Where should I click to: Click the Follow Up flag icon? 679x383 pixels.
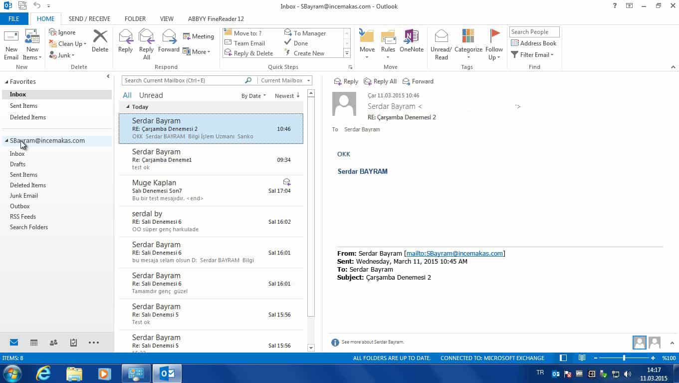[494, 36]
